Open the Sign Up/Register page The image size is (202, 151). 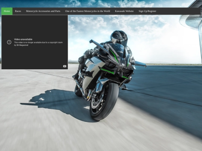click(x=147, y=11)
